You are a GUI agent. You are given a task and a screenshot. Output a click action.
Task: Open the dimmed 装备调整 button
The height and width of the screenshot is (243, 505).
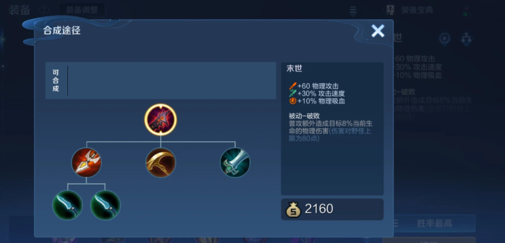coord(82,10)
